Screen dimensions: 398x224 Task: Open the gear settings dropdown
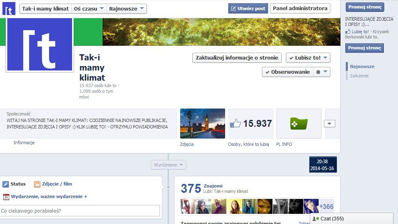(x=321, y=72)
